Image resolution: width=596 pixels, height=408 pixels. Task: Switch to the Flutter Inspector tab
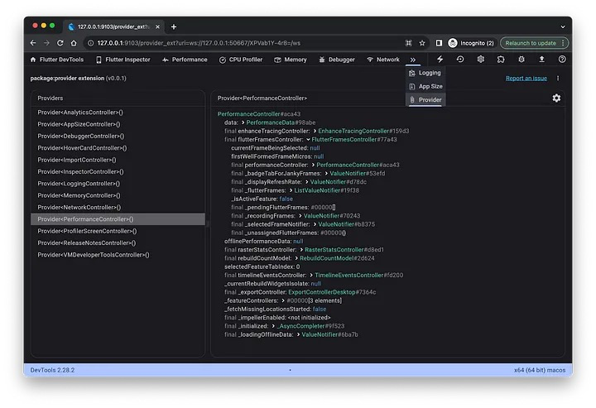[x=123, y=60]
